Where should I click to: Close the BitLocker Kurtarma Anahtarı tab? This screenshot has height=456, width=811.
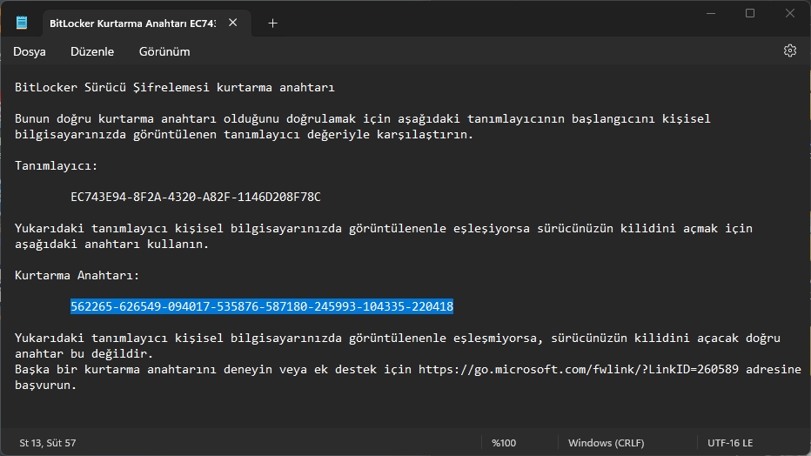(232, 23)
